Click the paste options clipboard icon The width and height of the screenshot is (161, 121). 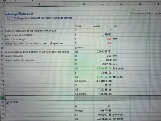pyautogui.click(x=8, y=103)
